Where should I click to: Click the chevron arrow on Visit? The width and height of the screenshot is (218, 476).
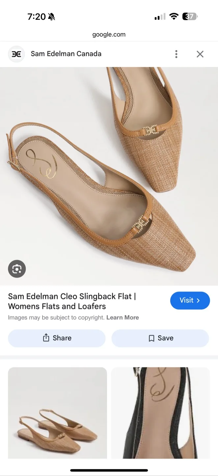click(198, 300)
